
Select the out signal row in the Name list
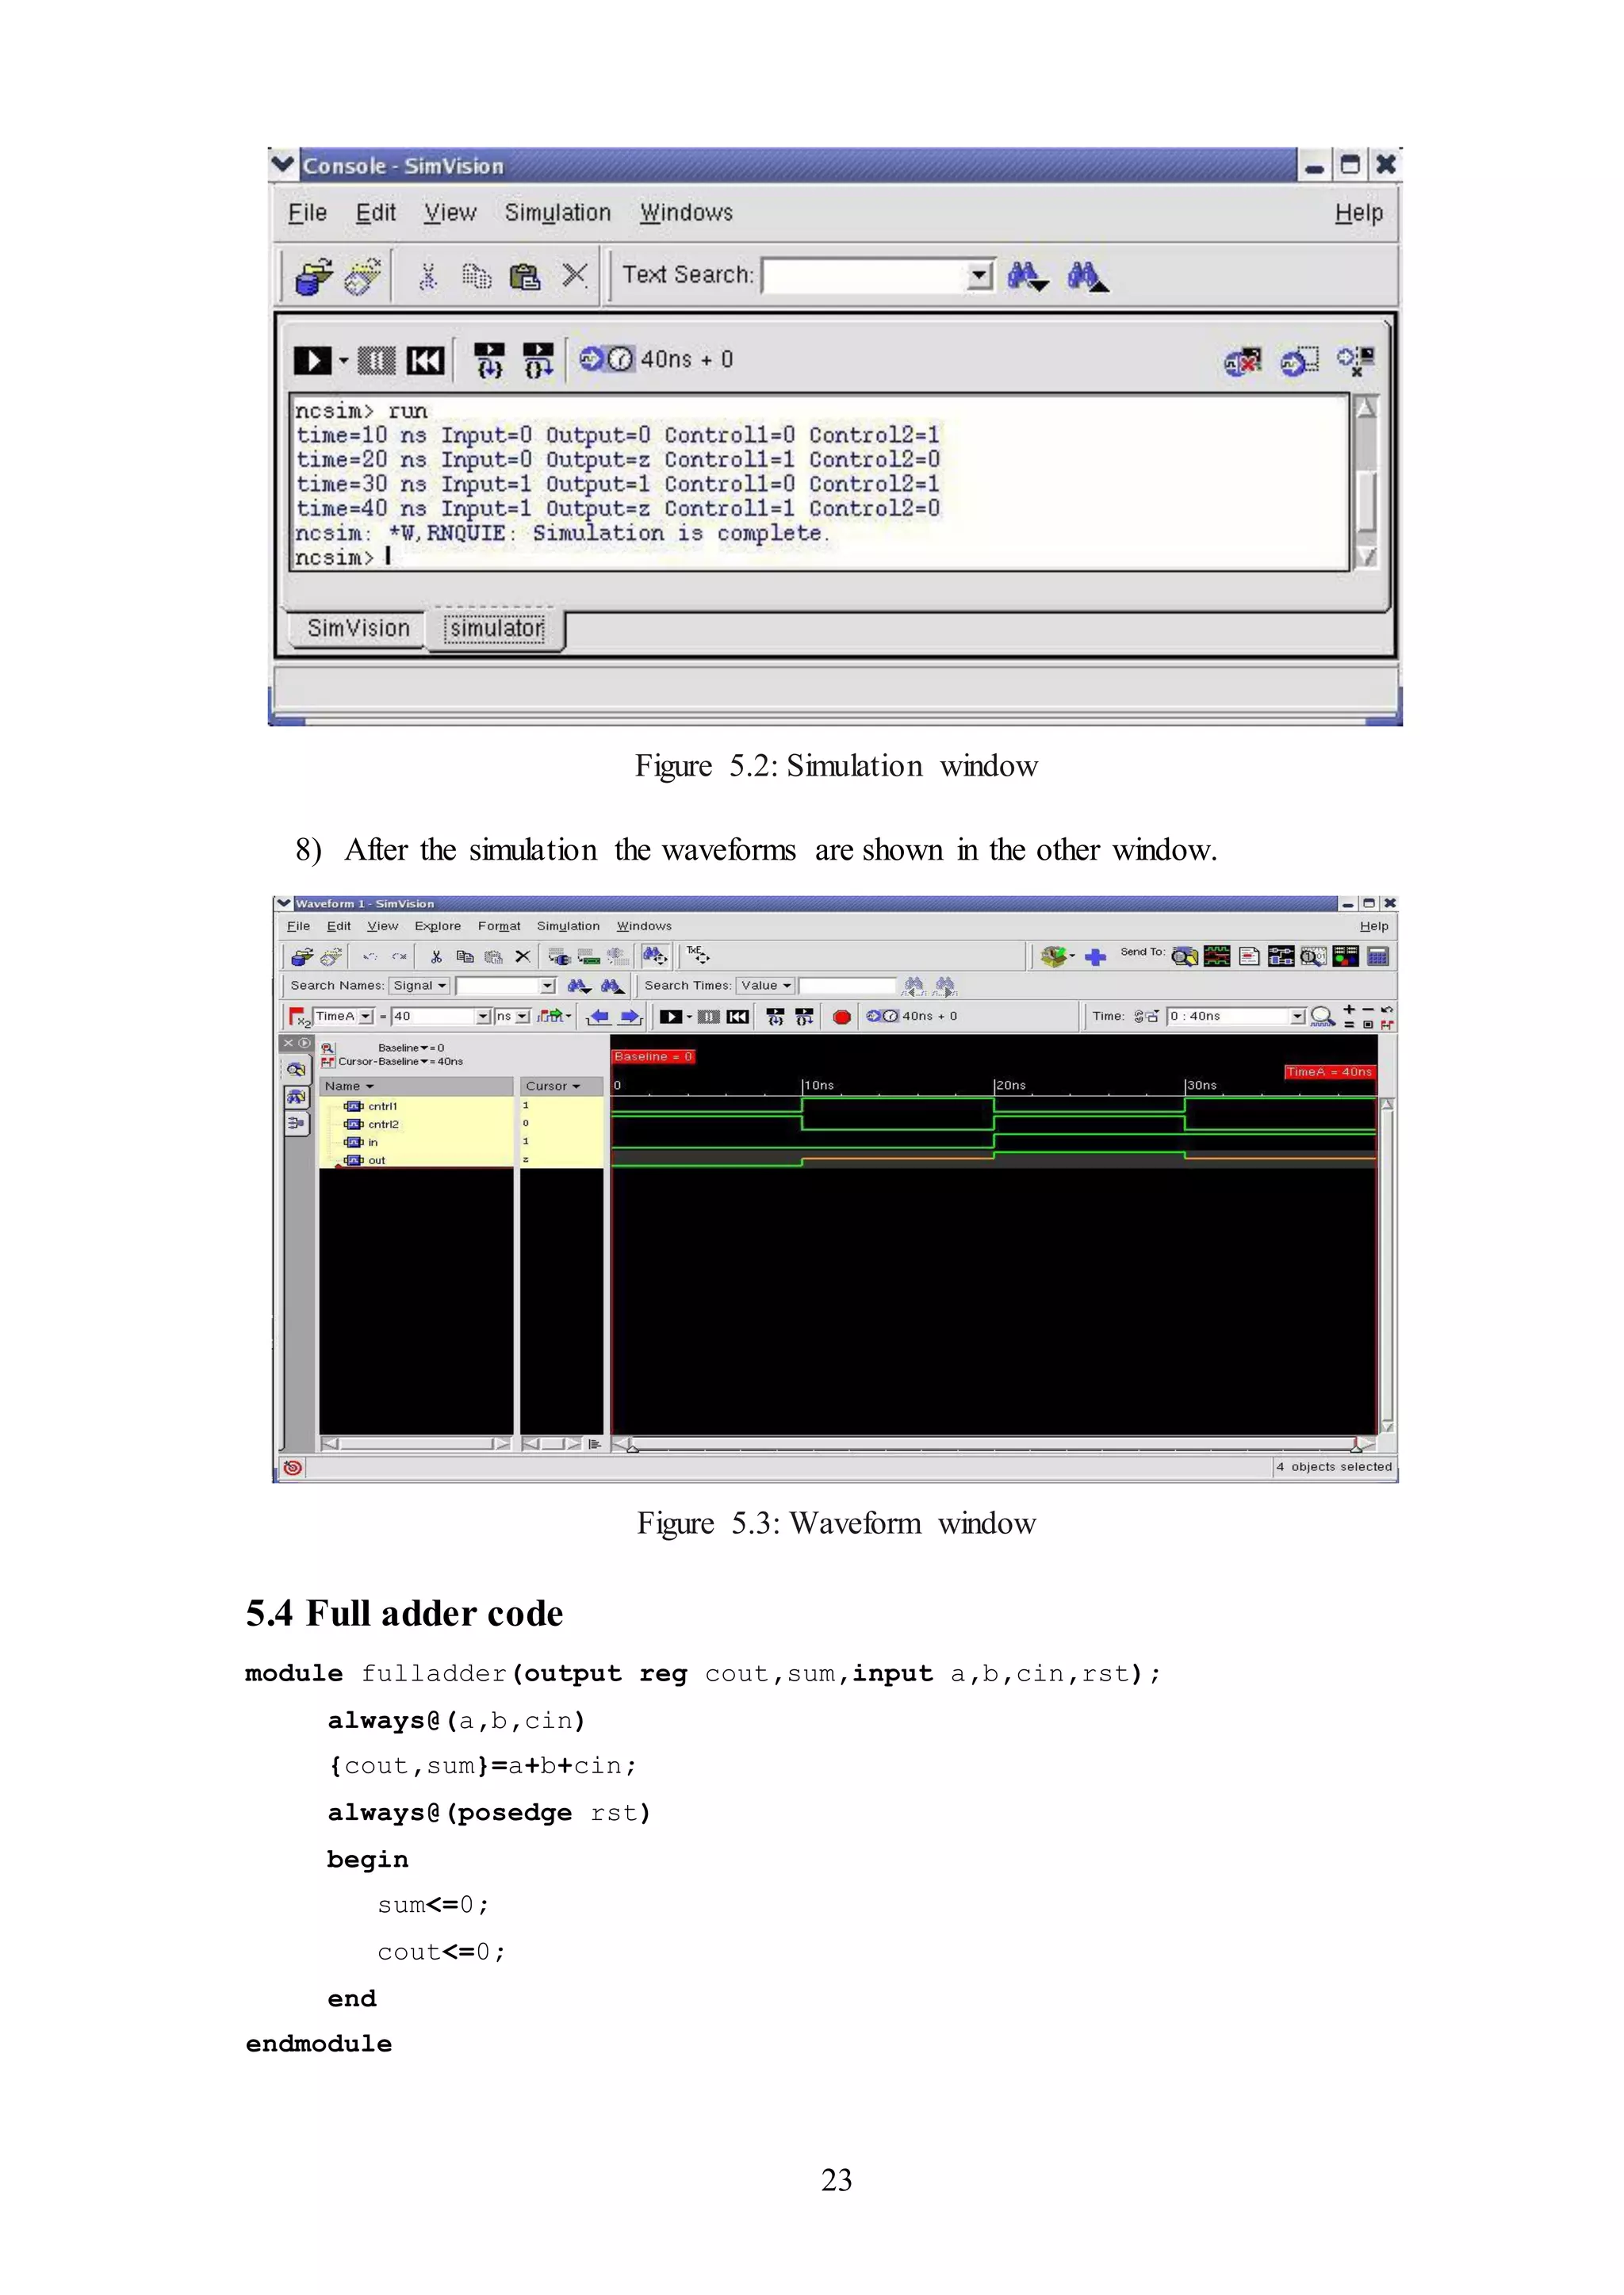click(376, 1160)
